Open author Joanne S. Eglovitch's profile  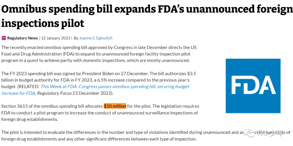point(96,38)
